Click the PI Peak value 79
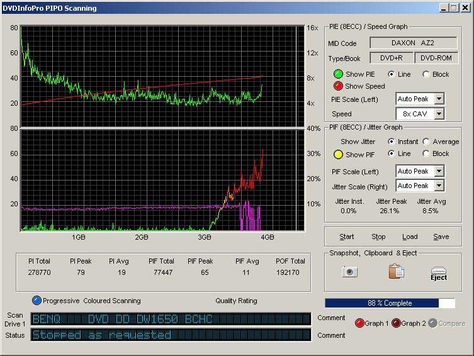The height and width of the screenshot is (356, 474). tap(81, 272)
